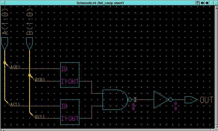218x131 pixels.
Task: Select the inverter triangle symbol
Action: (161, 100)
